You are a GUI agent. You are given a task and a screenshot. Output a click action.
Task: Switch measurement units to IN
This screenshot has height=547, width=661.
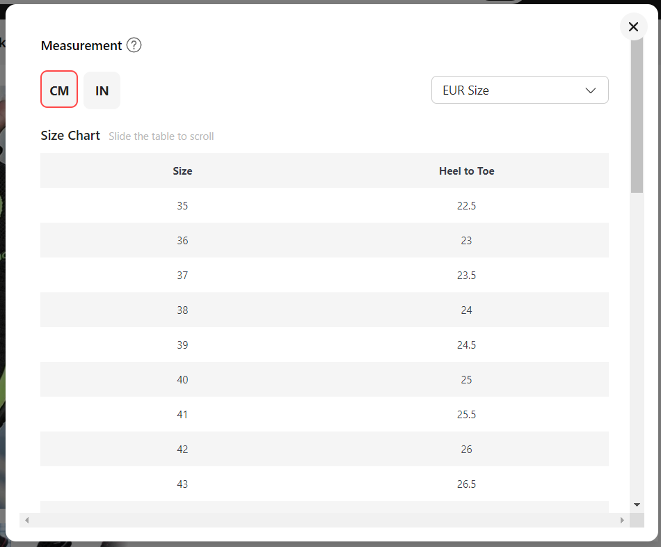point(102,90)
